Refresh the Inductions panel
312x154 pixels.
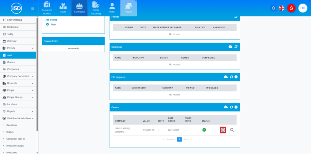236,47
